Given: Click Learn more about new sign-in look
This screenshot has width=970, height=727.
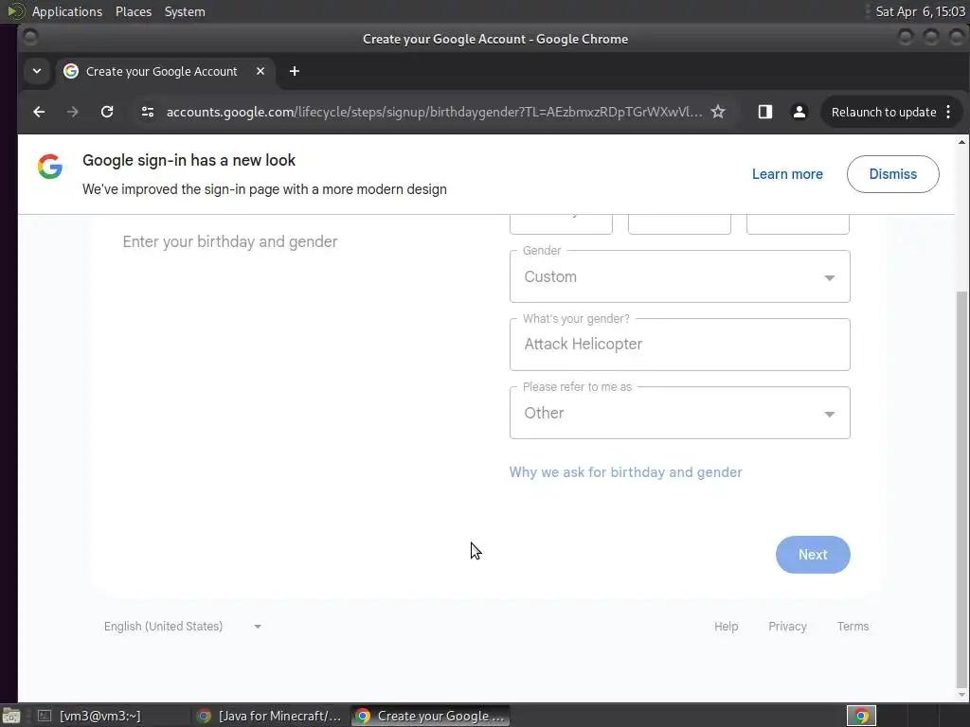Looking at the screenshot, I should tap(787, 174).
